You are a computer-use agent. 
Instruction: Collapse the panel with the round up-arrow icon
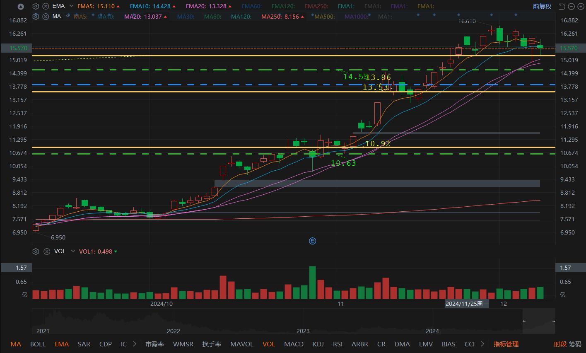point(21,7)
